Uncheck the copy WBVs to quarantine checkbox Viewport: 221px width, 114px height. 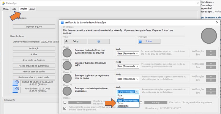(65, 108)
